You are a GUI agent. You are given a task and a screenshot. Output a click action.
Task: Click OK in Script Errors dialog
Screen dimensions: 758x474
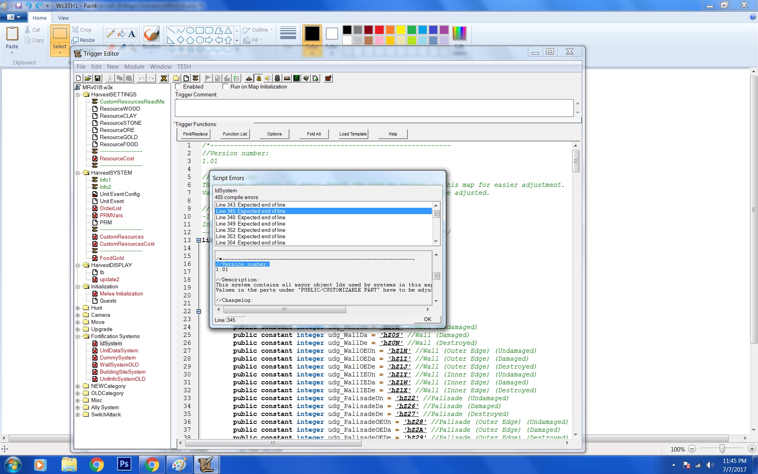(x=428, y=320)
